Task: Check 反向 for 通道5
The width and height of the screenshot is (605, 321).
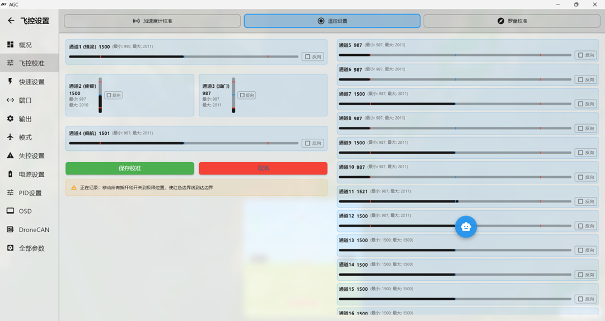Action: (x=580, y=55)
